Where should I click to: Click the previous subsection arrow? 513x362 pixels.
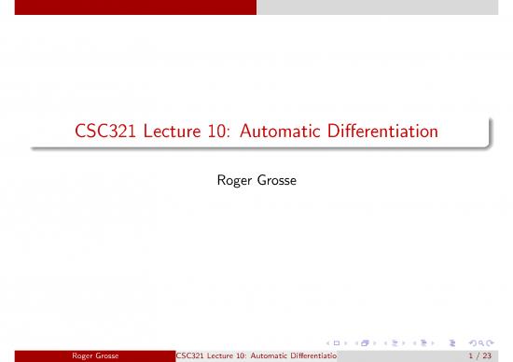[x=386, y=343]
